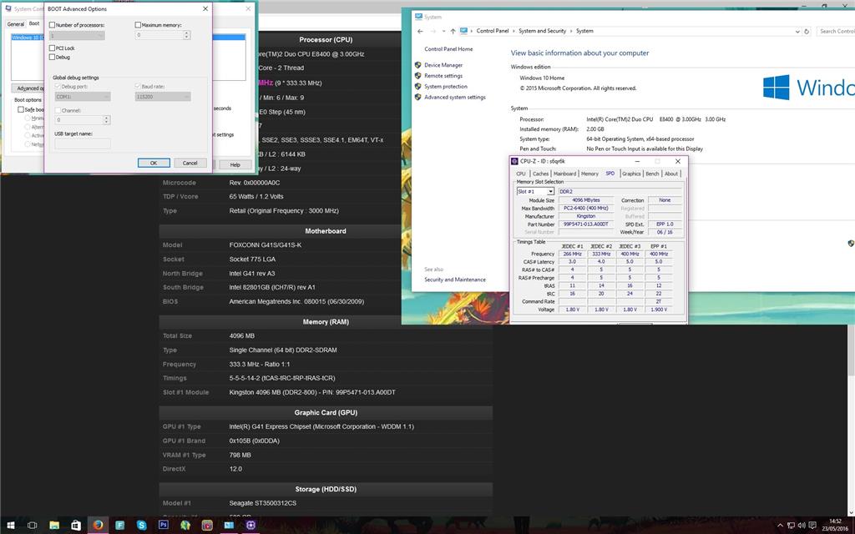Viewport: 855px width, 534px height.
Task: Open the Windows Store taskbar icon
Action: tap(76, 526)
